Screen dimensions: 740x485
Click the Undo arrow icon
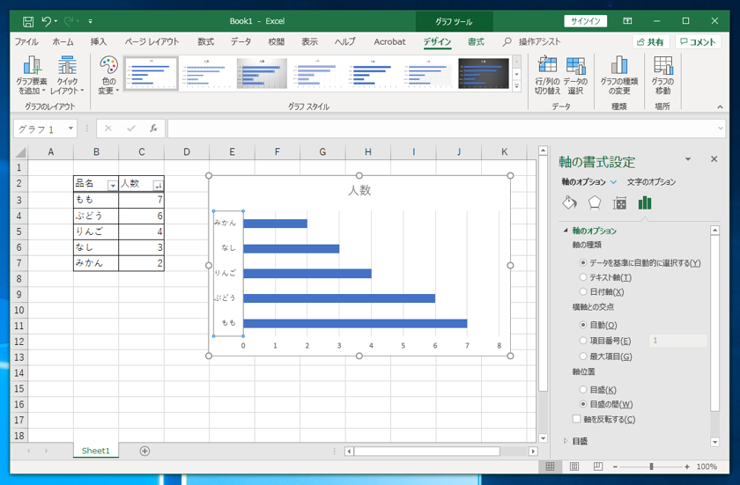[x=46, y=21]
